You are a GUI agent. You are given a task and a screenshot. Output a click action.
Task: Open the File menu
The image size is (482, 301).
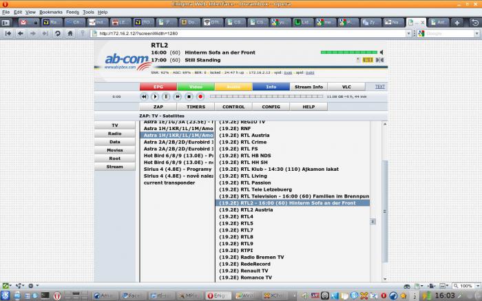tap(6, 12)
